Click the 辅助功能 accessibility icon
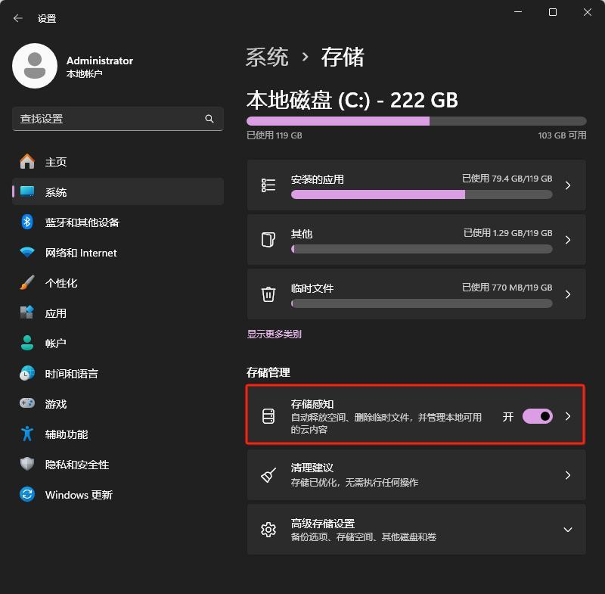The image size is (605, 594). 27,434
